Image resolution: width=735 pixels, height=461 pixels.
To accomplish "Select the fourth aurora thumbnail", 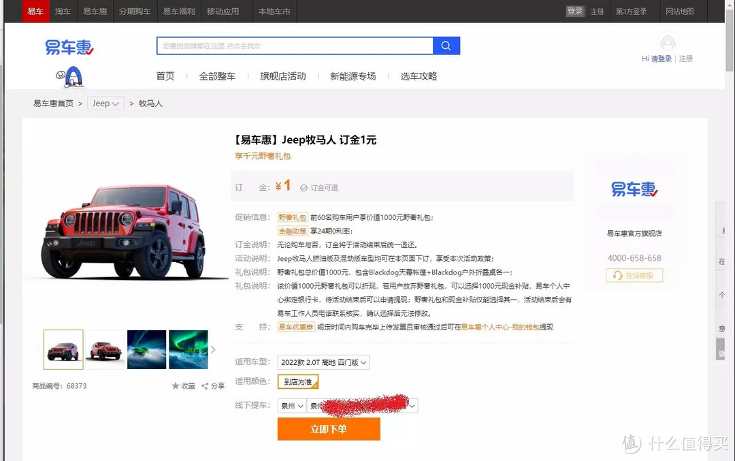I will [189, 349].
